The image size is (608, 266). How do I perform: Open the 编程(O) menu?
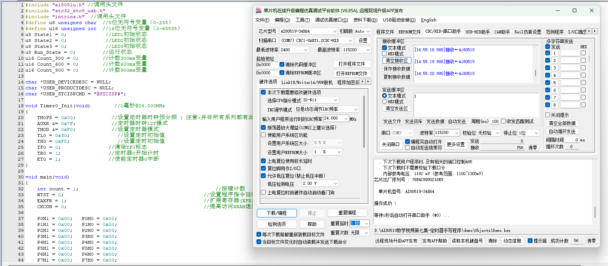pyautogui.click(x=282, y=20)
